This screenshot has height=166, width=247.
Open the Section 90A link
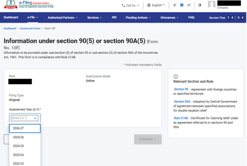point(182,102)
